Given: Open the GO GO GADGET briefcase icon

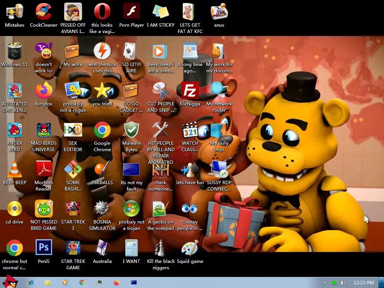Looking at the screenshot, I should tap(131, 90).
